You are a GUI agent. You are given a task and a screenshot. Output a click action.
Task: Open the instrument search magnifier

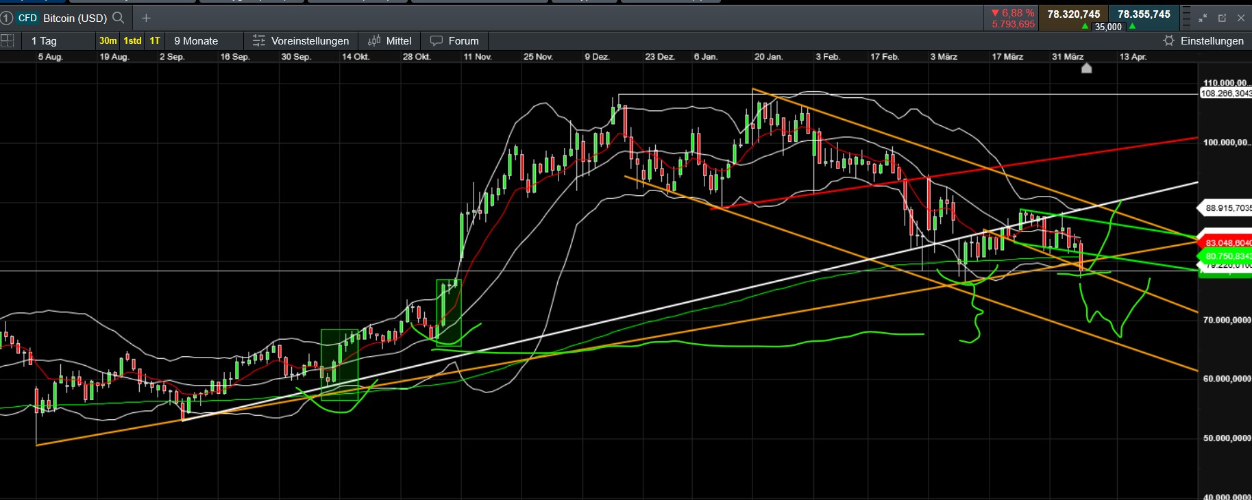pyautogui.click(x=119, y=18)
